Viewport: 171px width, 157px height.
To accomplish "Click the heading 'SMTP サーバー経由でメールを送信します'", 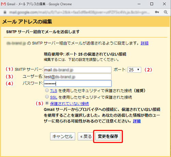I will pos(43,32).
